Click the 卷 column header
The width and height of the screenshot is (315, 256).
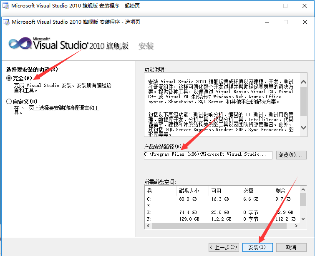click(x=161, y=191)
